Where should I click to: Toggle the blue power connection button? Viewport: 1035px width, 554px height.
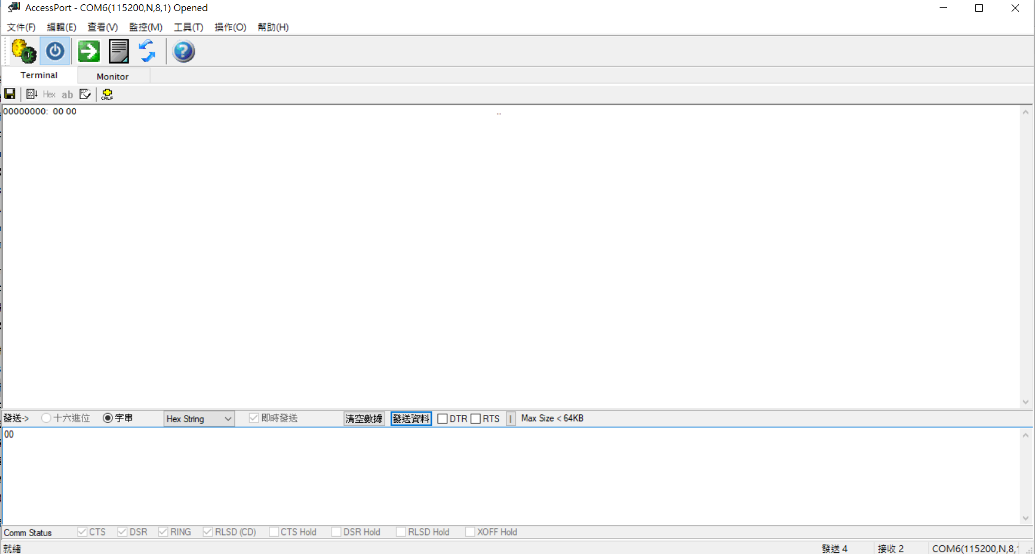(55, 51)
